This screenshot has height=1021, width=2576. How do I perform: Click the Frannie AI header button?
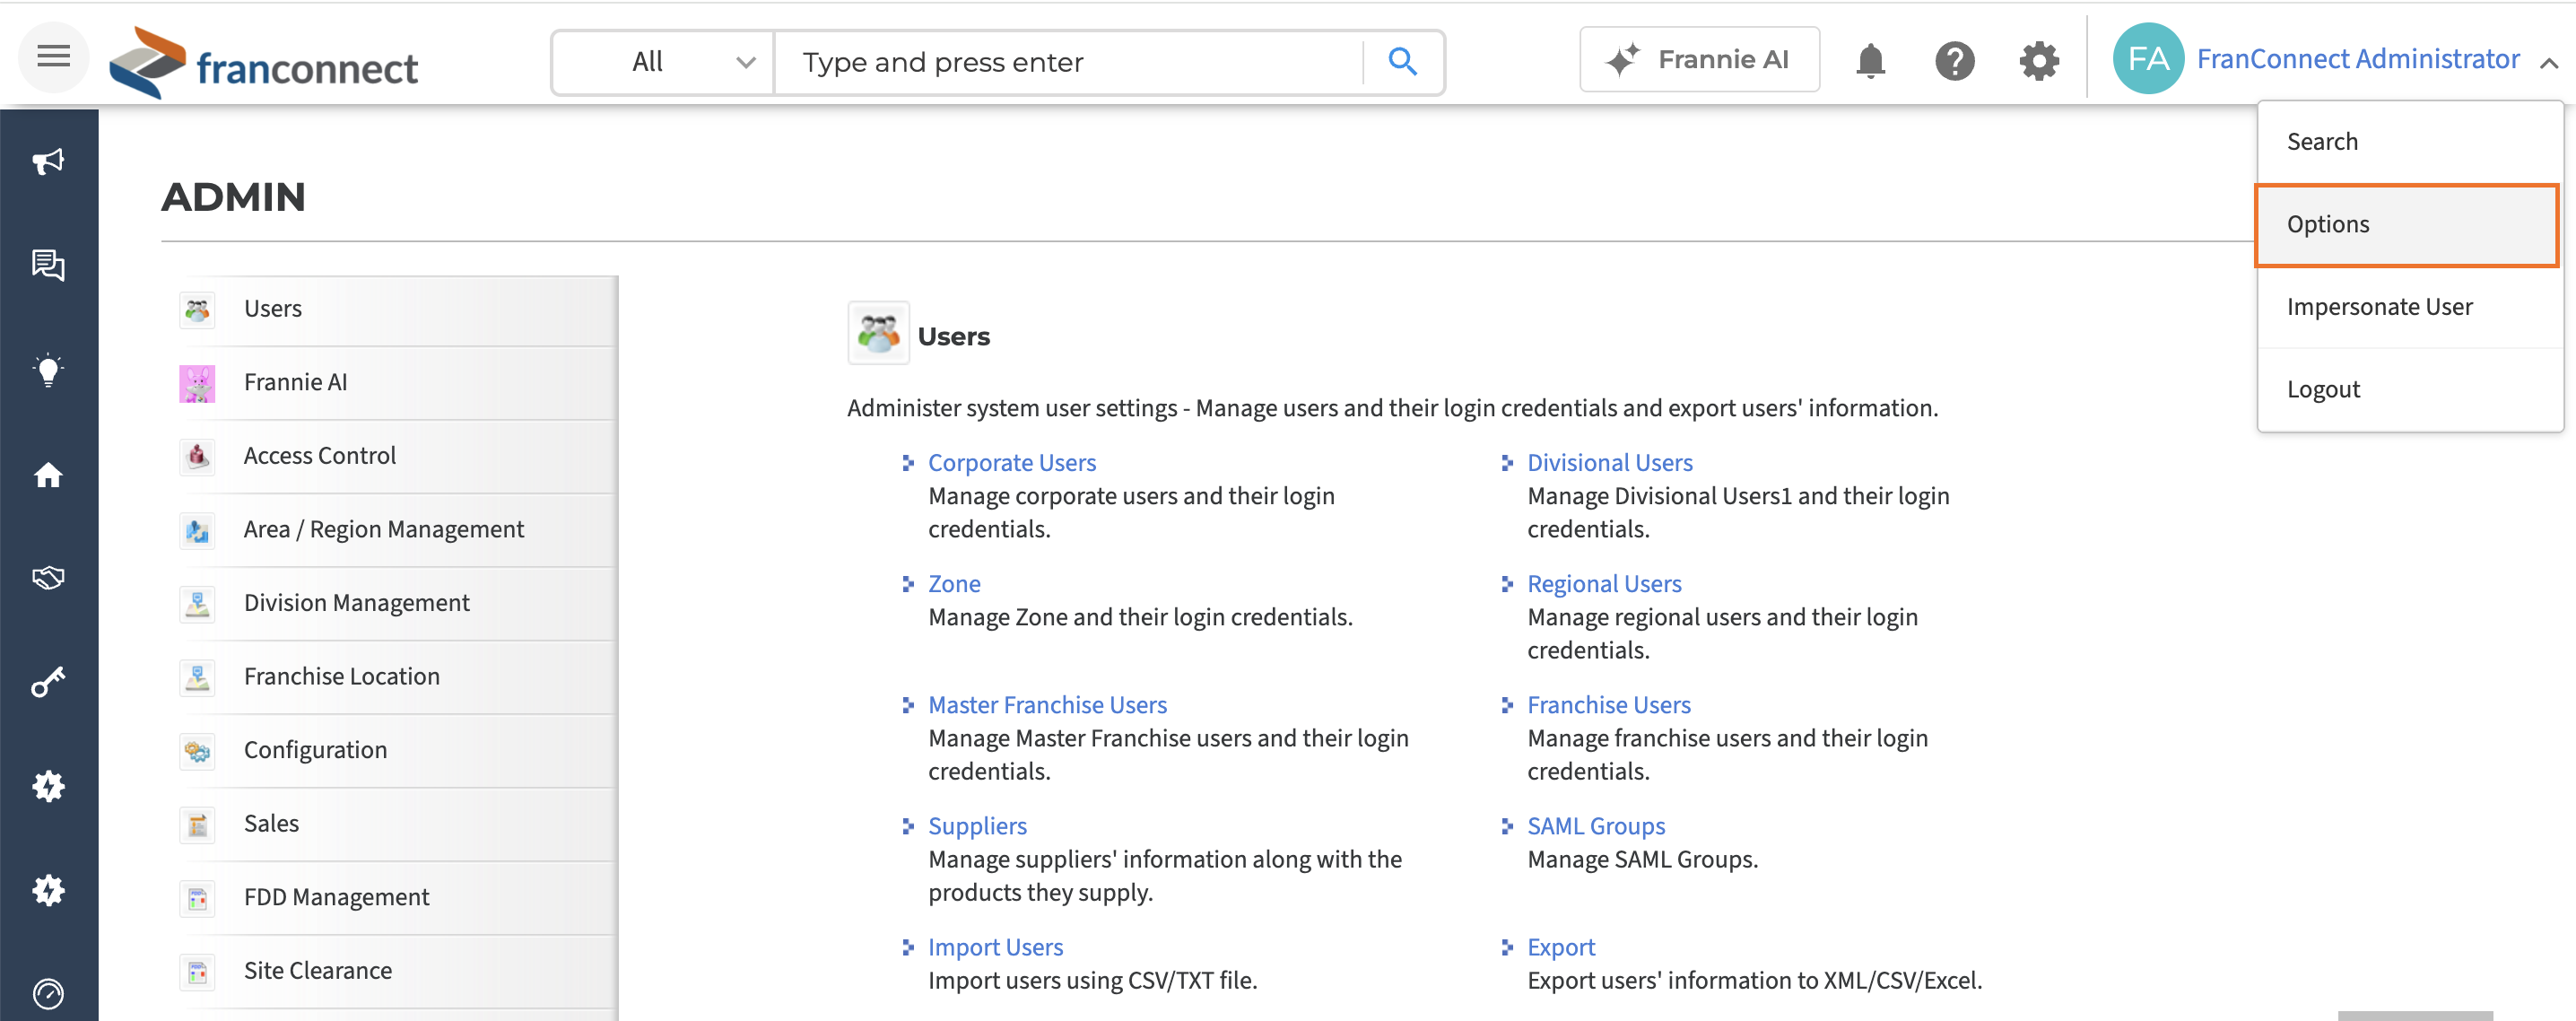pos(1698,59)
